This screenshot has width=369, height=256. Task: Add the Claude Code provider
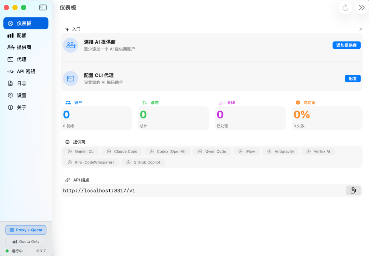[122, 152]
